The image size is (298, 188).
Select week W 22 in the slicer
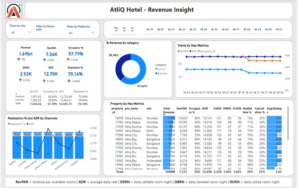click(182, 29)
